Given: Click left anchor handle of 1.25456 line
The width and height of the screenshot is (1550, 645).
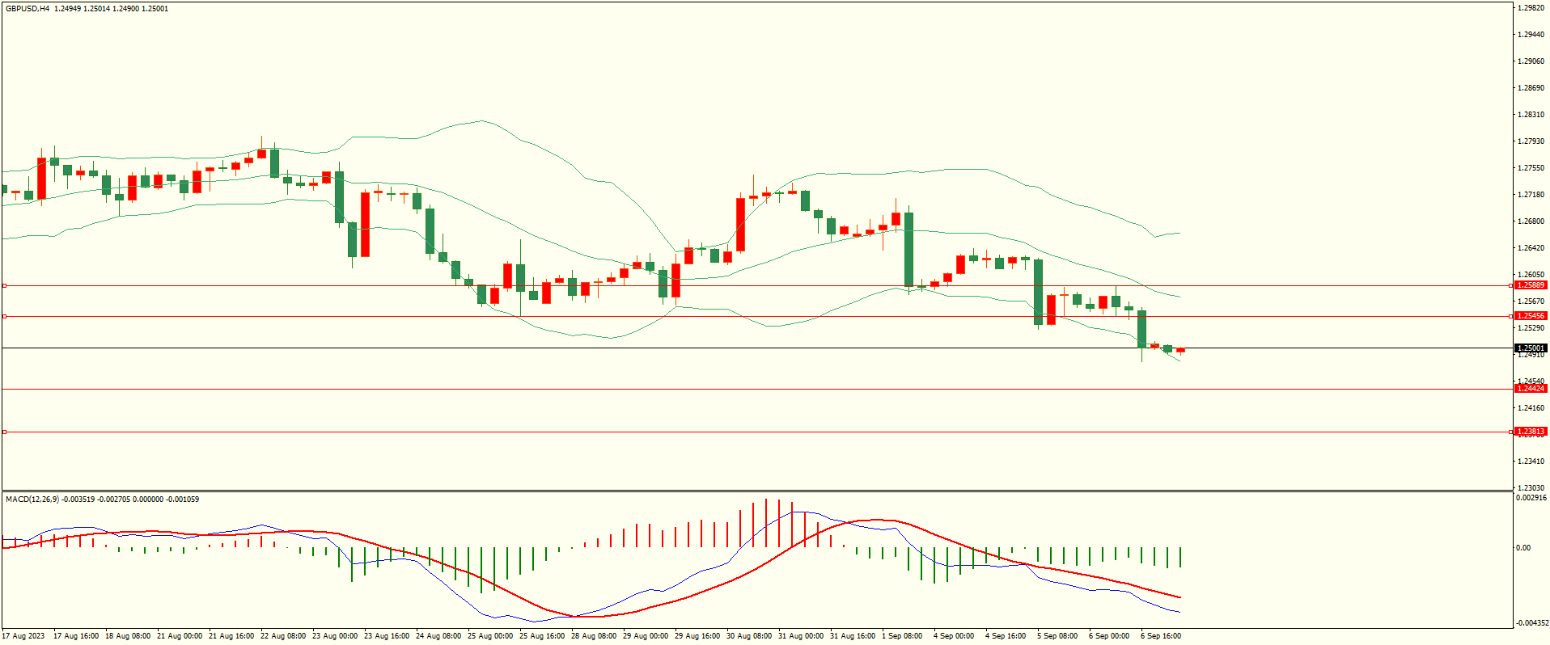Looking at the screenshot, I should [x=4, y=316].
